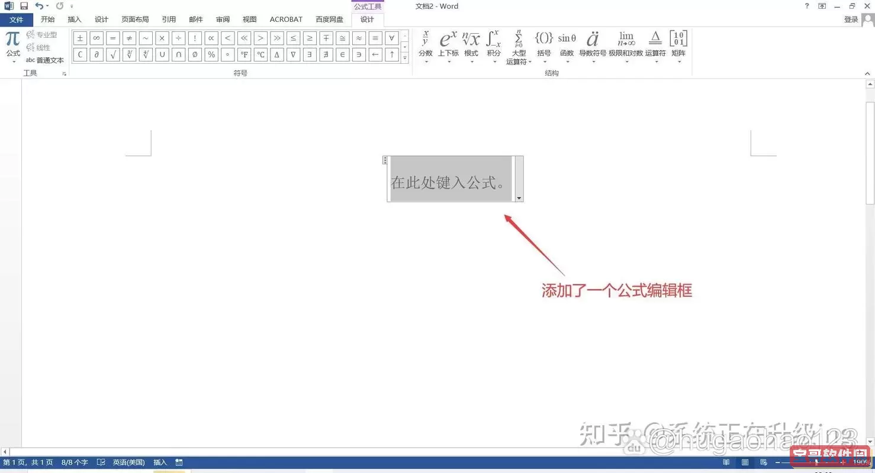Insert the greater-than-or-equal ≥ symbol
The height and width of the screenshot is (473, 875).
tap(309, 38)
